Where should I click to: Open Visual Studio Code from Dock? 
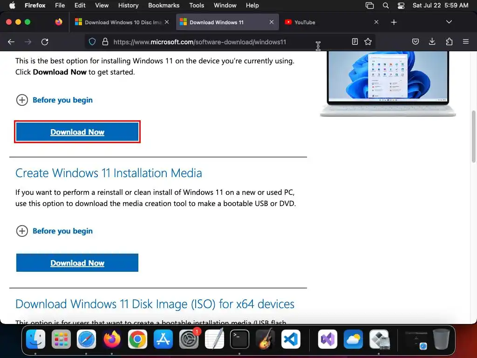291,339
